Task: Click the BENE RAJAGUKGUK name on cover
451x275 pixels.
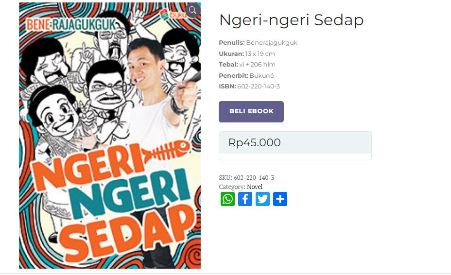Action: pos(71,24)
